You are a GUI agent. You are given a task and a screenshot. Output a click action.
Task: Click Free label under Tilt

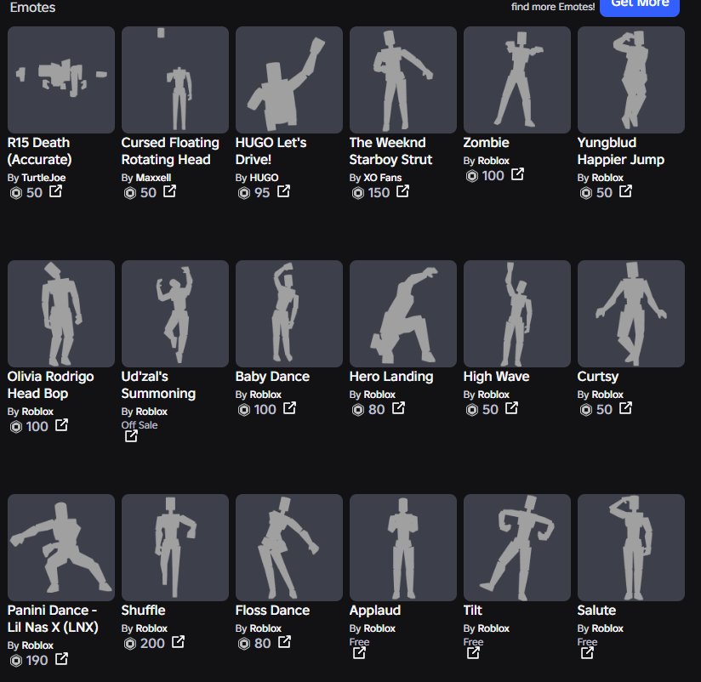coord(474,642)
